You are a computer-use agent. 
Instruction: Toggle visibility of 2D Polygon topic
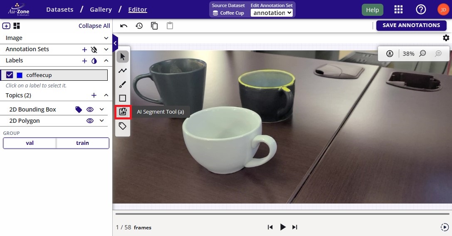coord(90,121)
